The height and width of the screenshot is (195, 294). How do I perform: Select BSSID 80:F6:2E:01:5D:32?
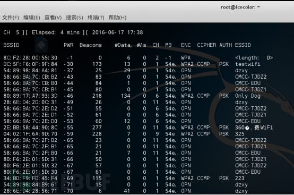[x=30, y=166]
